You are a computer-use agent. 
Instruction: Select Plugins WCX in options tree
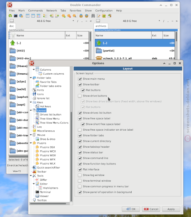click(48, 151)
